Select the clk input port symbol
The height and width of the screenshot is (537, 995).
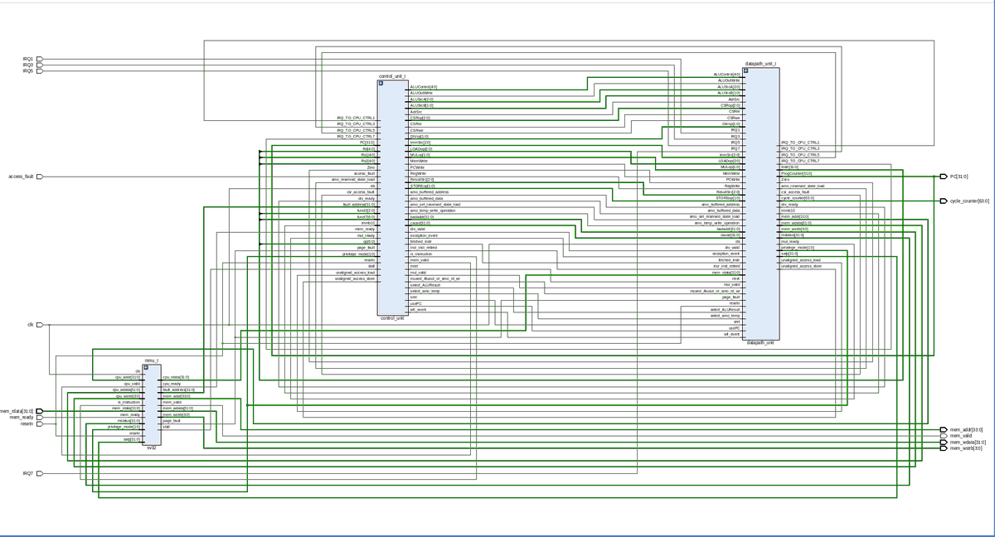pos(39,325)
